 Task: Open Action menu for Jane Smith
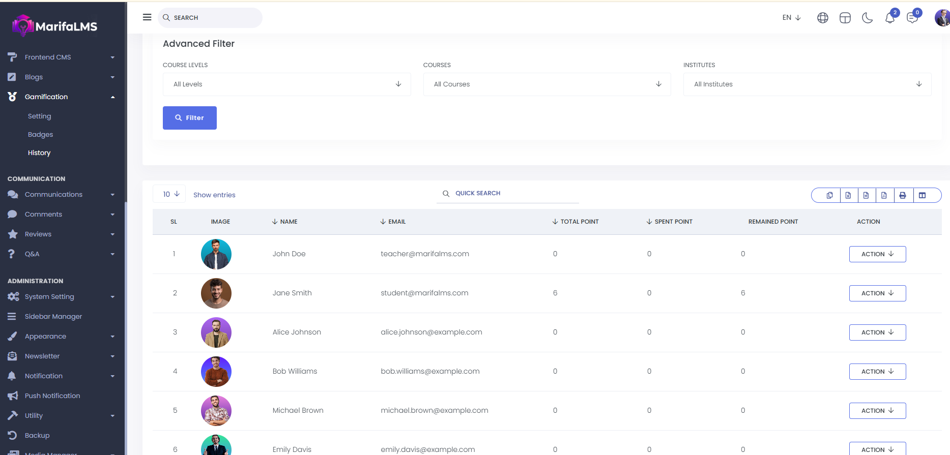pyautogui.click(x=877, y=293)
